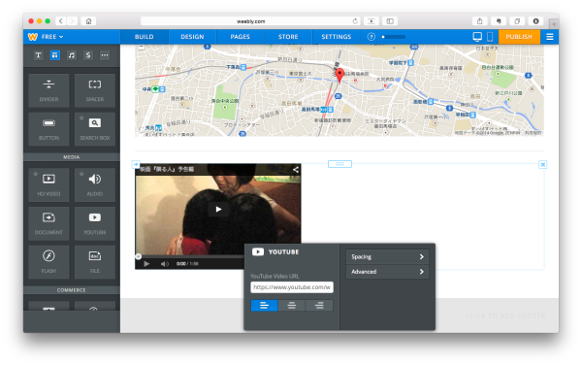Open the structure elements category icon
This screenshot has height=366, width=582.
coord(55,55)
